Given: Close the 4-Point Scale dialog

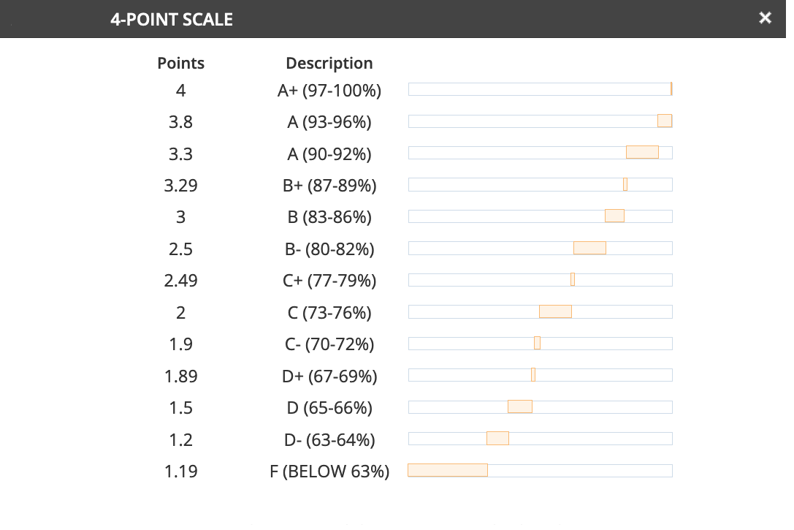Looking at the screenshot, I should pos(765,18).
